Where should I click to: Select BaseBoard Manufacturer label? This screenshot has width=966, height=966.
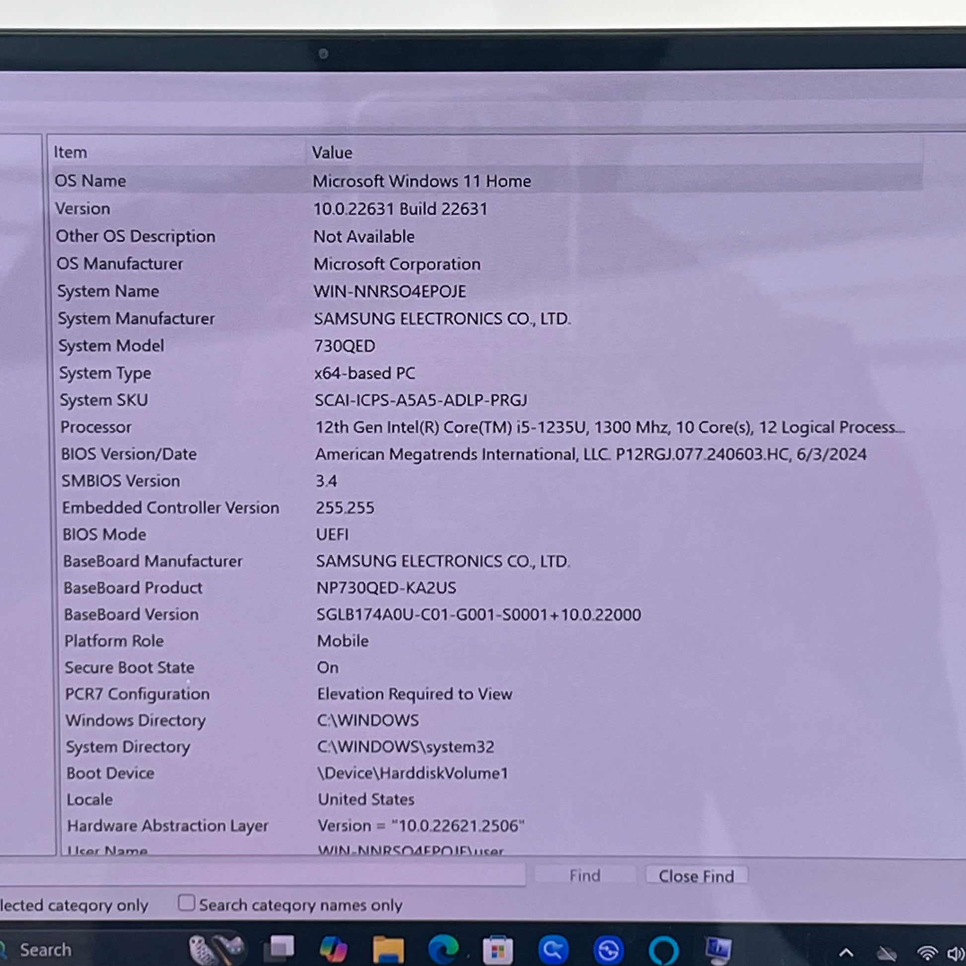(152, 561)
